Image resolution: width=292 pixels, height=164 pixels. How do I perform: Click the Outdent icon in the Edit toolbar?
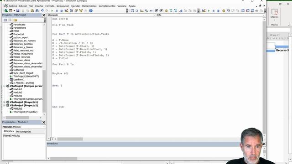click(x=161, y=10)
